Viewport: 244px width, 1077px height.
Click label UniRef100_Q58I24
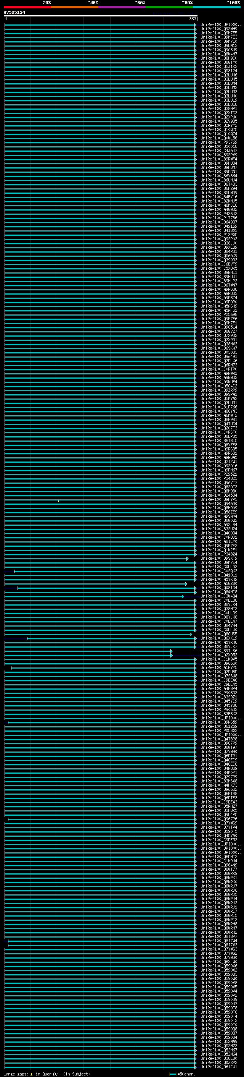tap(219, 71)
